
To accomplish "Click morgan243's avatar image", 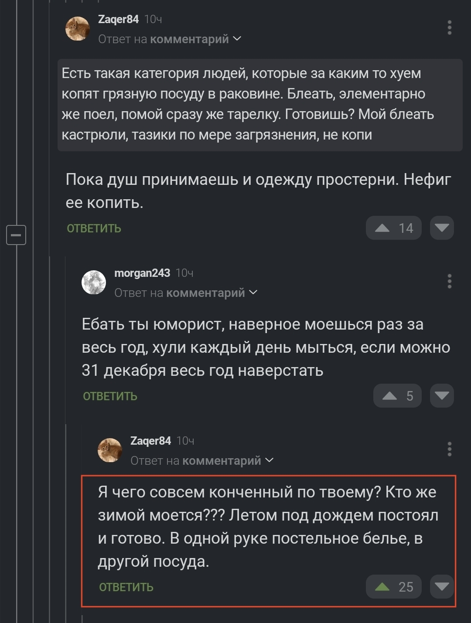I will [94, 282].
